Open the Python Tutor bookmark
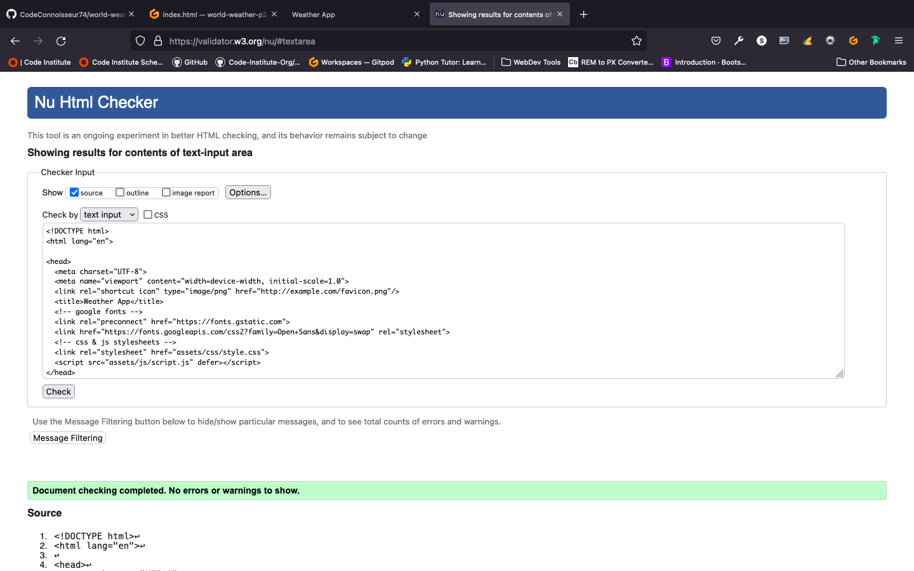Viewport: 914px width, 571px height. (x=444, y=62)
